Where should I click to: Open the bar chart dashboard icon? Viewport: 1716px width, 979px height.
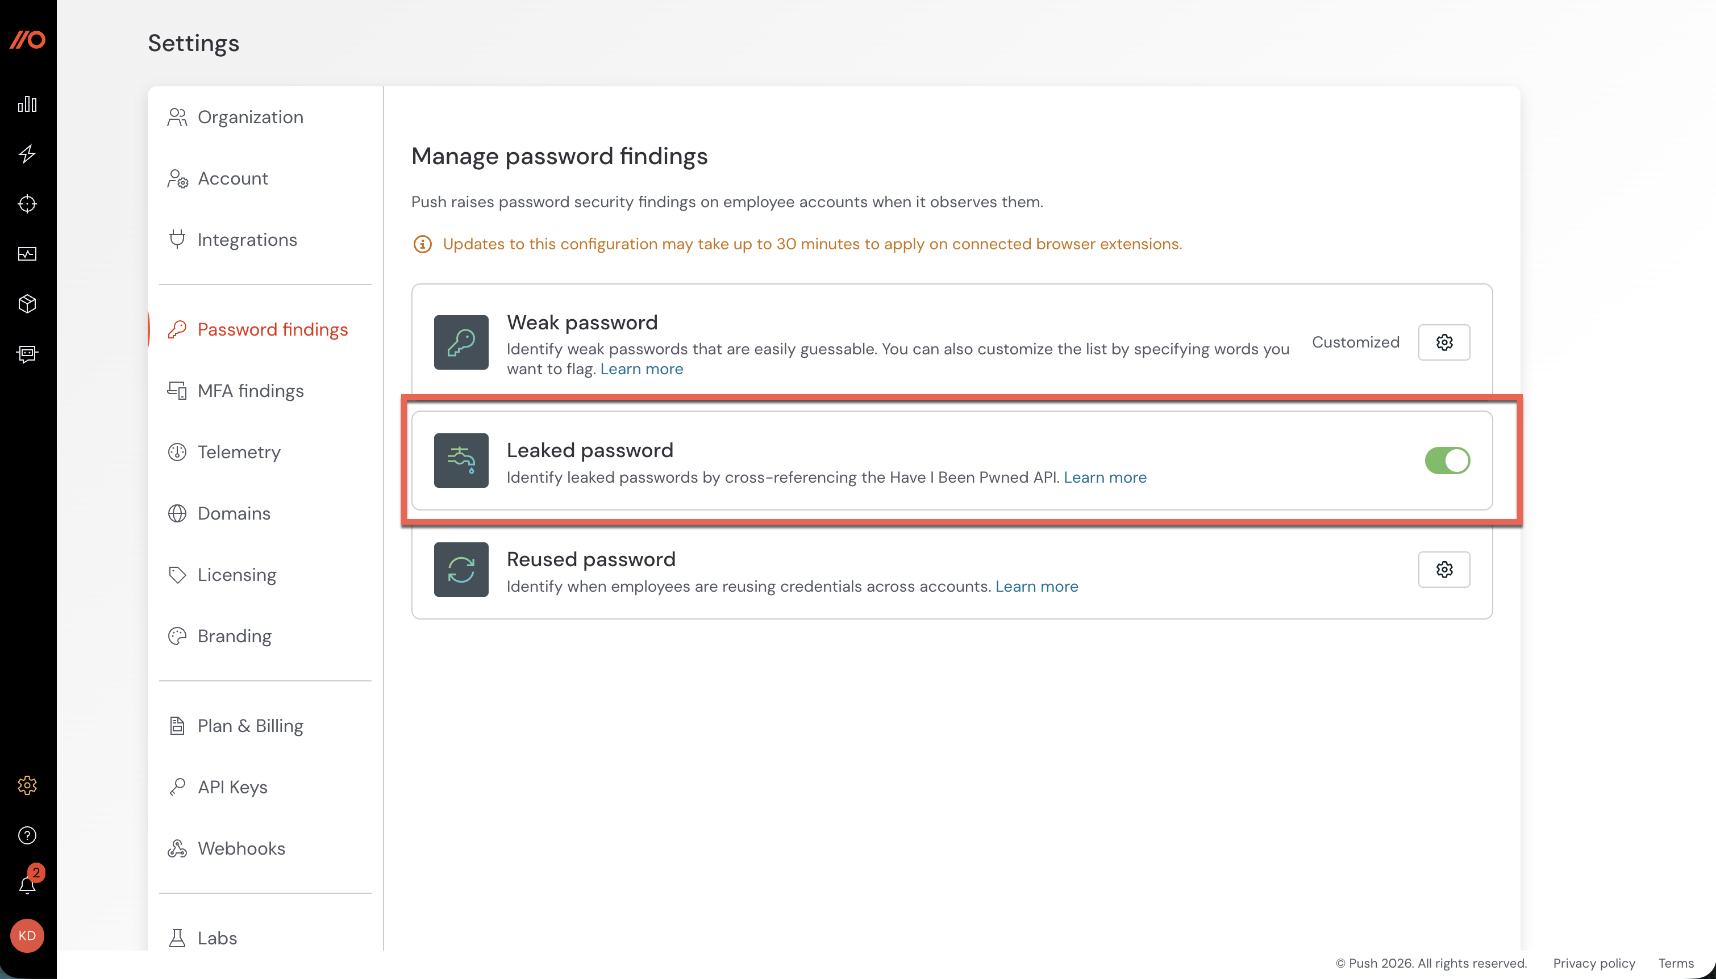tap(28, 104)
